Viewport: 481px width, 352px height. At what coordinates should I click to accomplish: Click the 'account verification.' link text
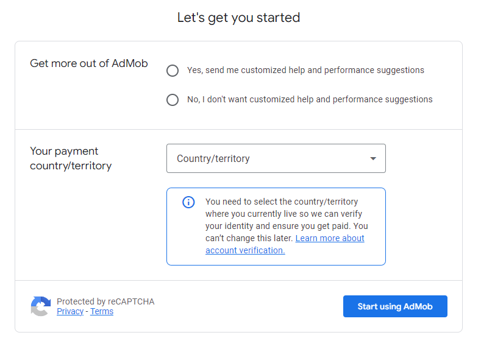(x=245, y=250)
